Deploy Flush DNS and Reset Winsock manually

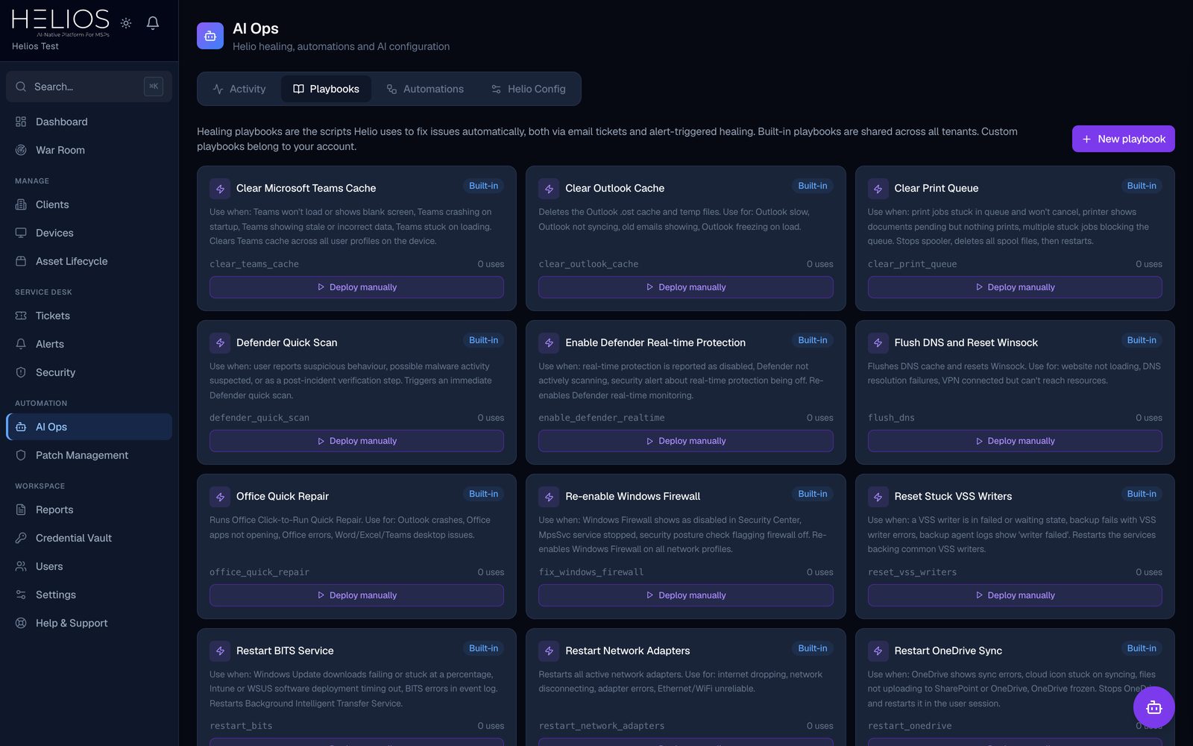(1014, 441)
